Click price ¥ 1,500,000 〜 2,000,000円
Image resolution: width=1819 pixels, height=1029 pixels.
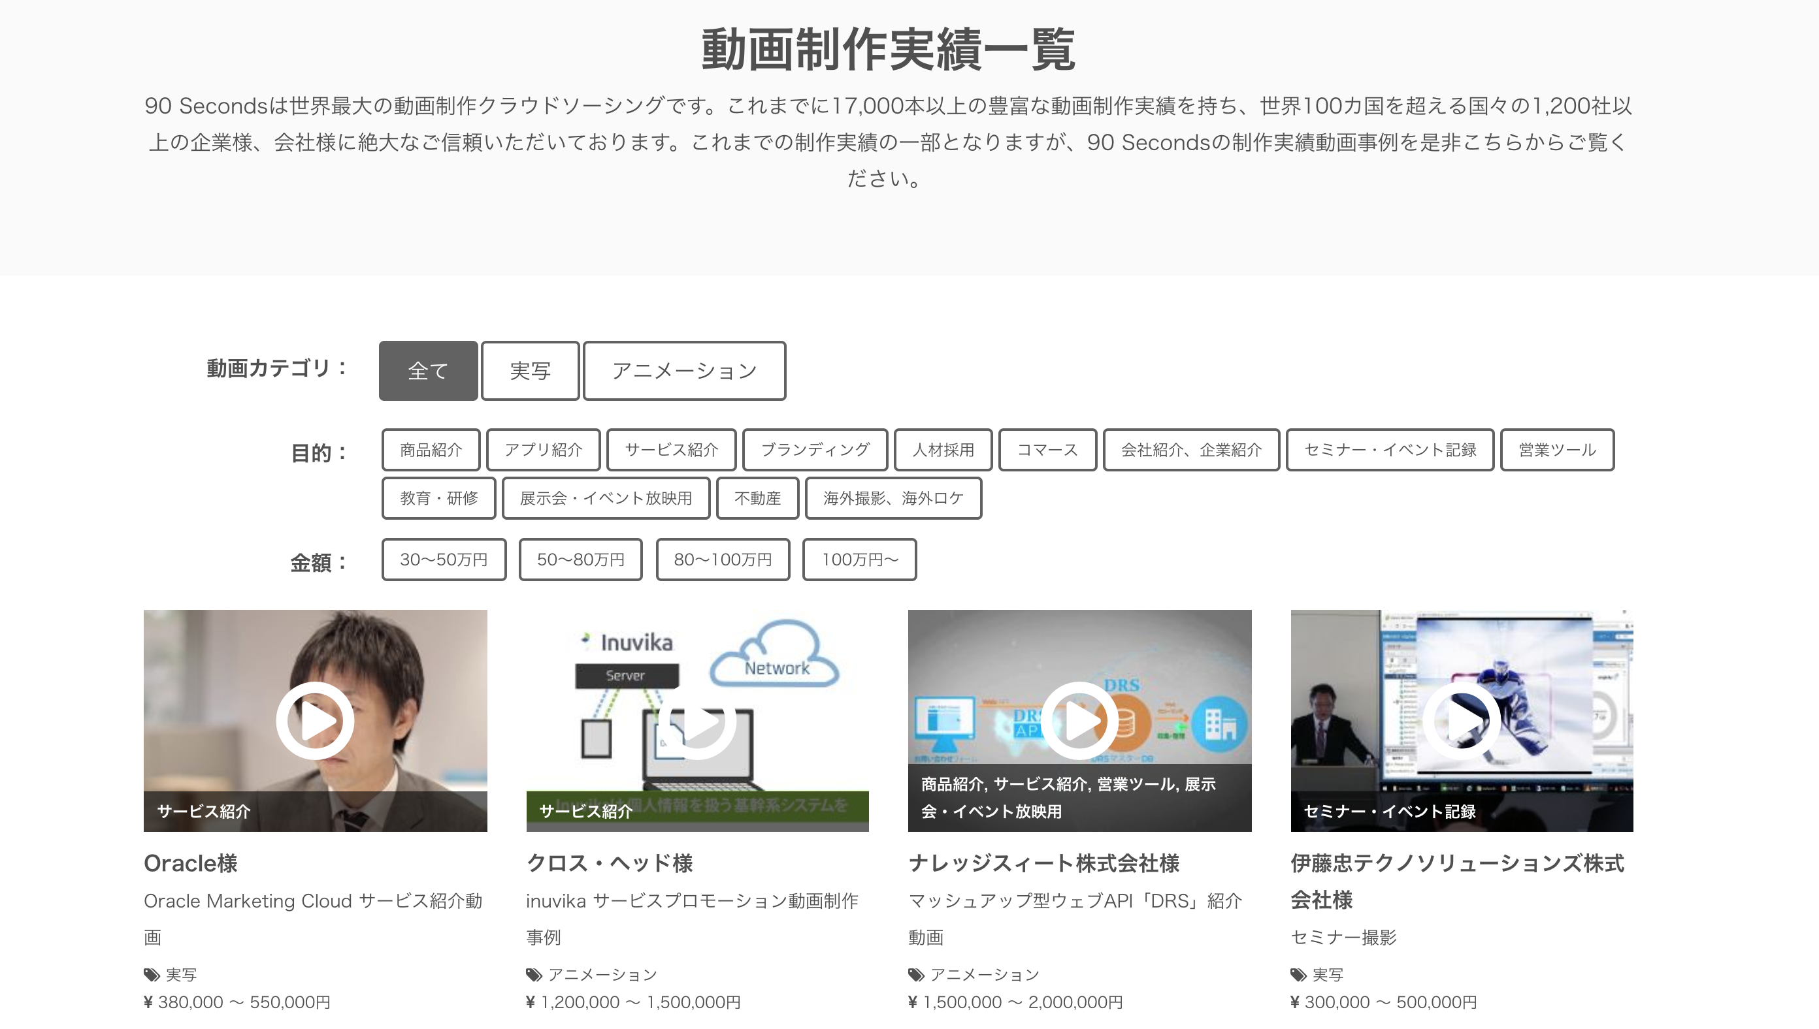pos(1015,1002)
